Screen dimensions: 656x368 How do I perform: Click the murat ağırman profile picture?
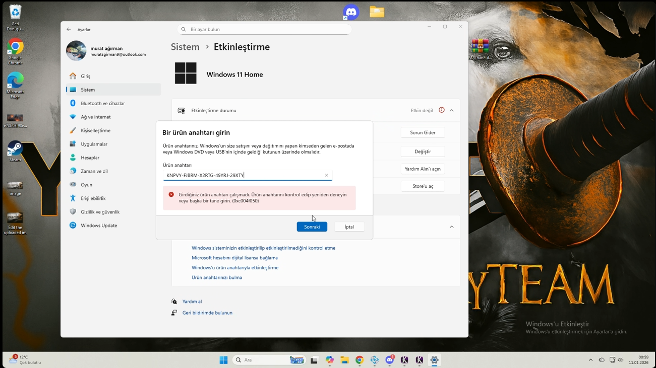pos(76,51)
